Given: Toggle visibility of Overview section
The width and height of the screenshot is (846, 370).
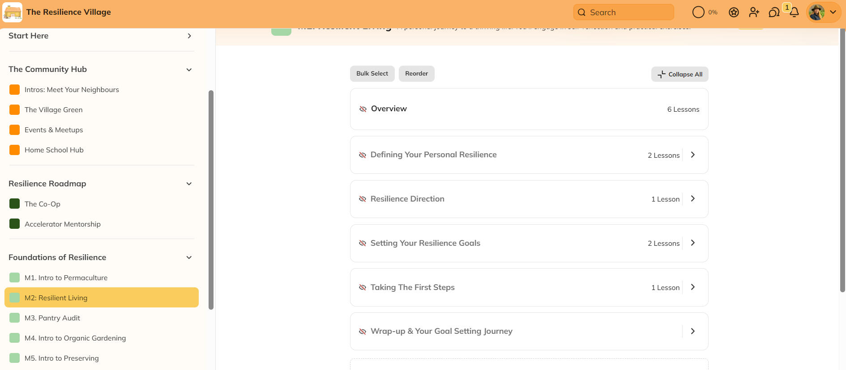Looking at the screenshot, I should (x=363, y=109).
